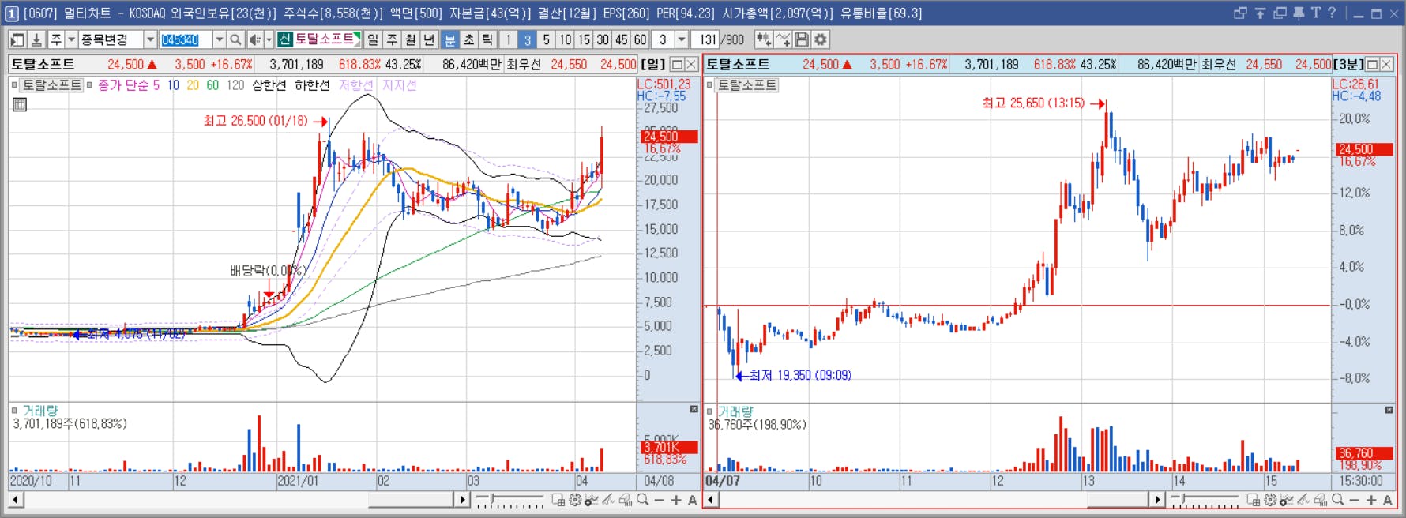This screenshot has width=1406, height=518.
Task: Click the save chart floppy disk icon
Action: [x=802, y=39]
